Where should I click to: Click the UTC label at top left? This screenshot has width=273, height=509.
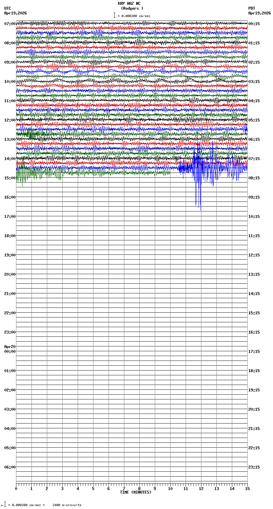pyautogui.click(x=8, y=8)
